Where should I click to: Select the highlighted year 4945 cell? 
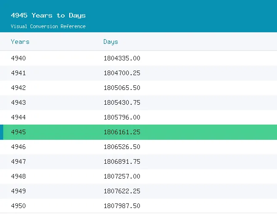tap(18, 132)
